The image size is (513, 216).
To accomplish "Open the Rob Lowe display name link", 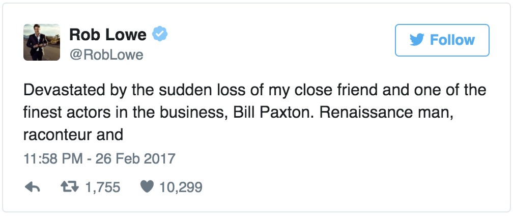I will [x=108, y=35].
